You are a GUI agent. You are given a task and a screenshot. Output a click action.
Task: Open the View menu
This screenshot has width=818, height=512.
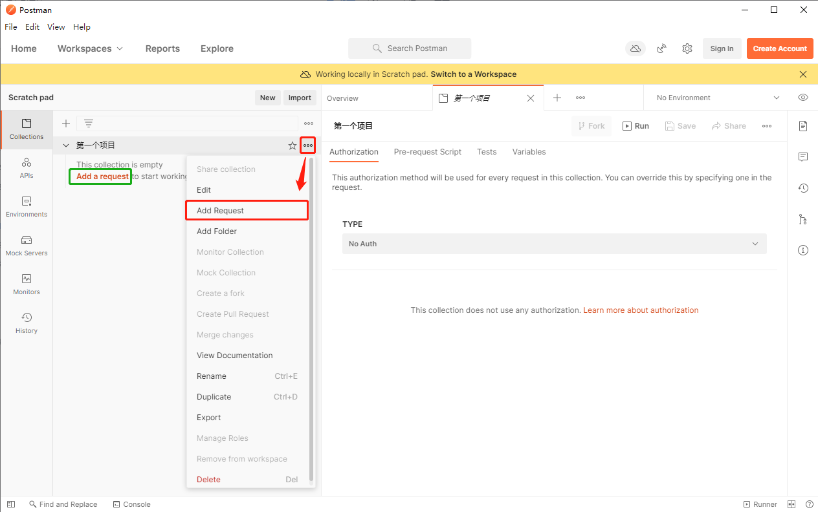click(x=56, y=27)
